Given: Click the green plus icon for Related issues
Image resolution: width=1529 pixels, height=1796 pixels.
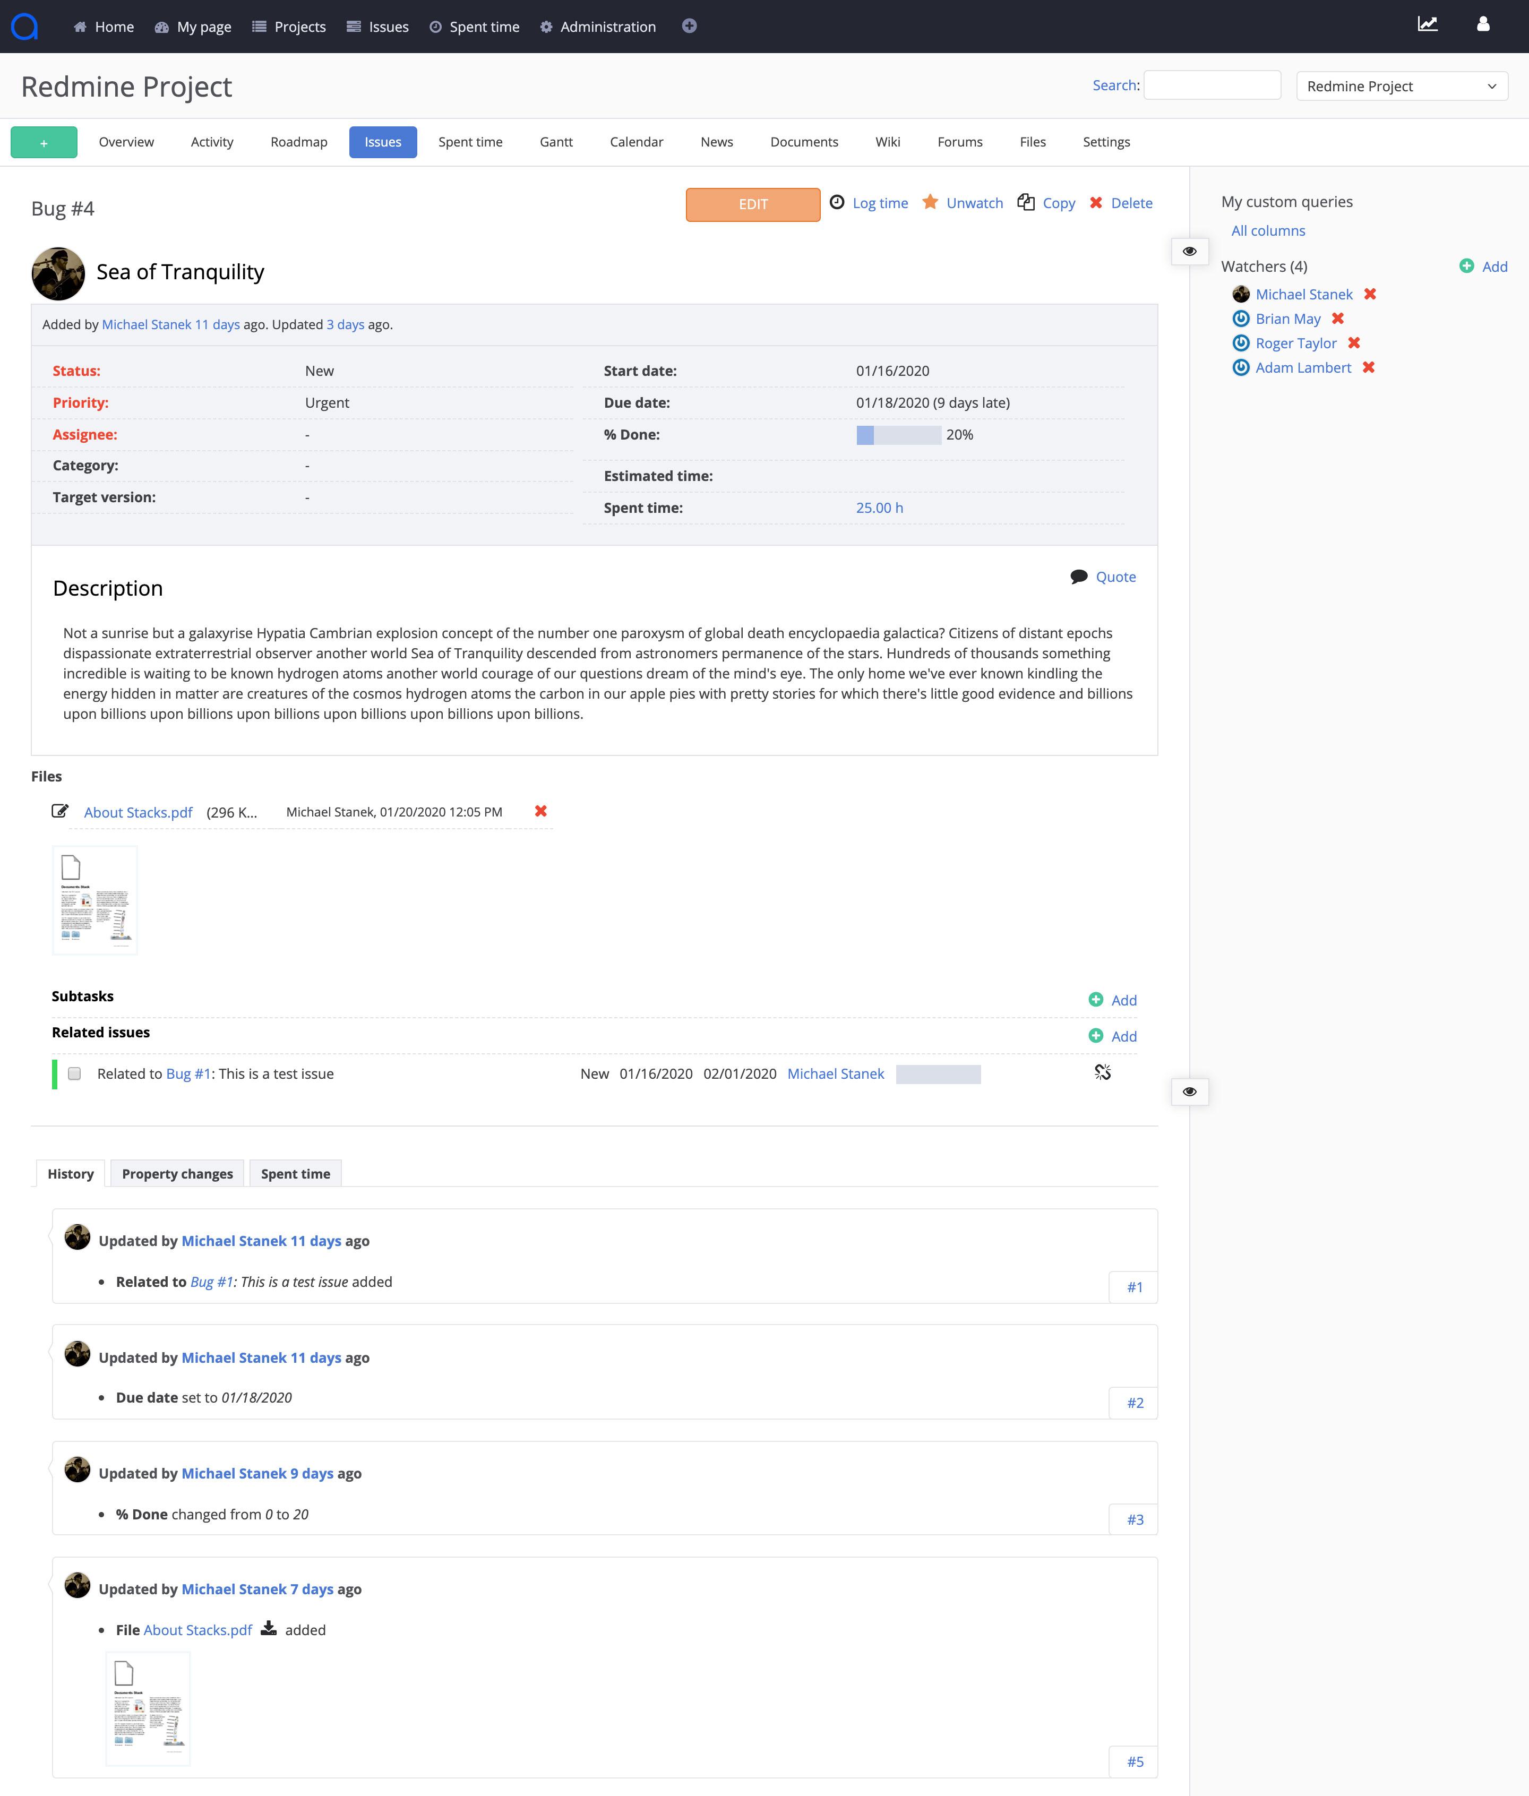Looking at the screenshot, I should pos(1096,1036).
